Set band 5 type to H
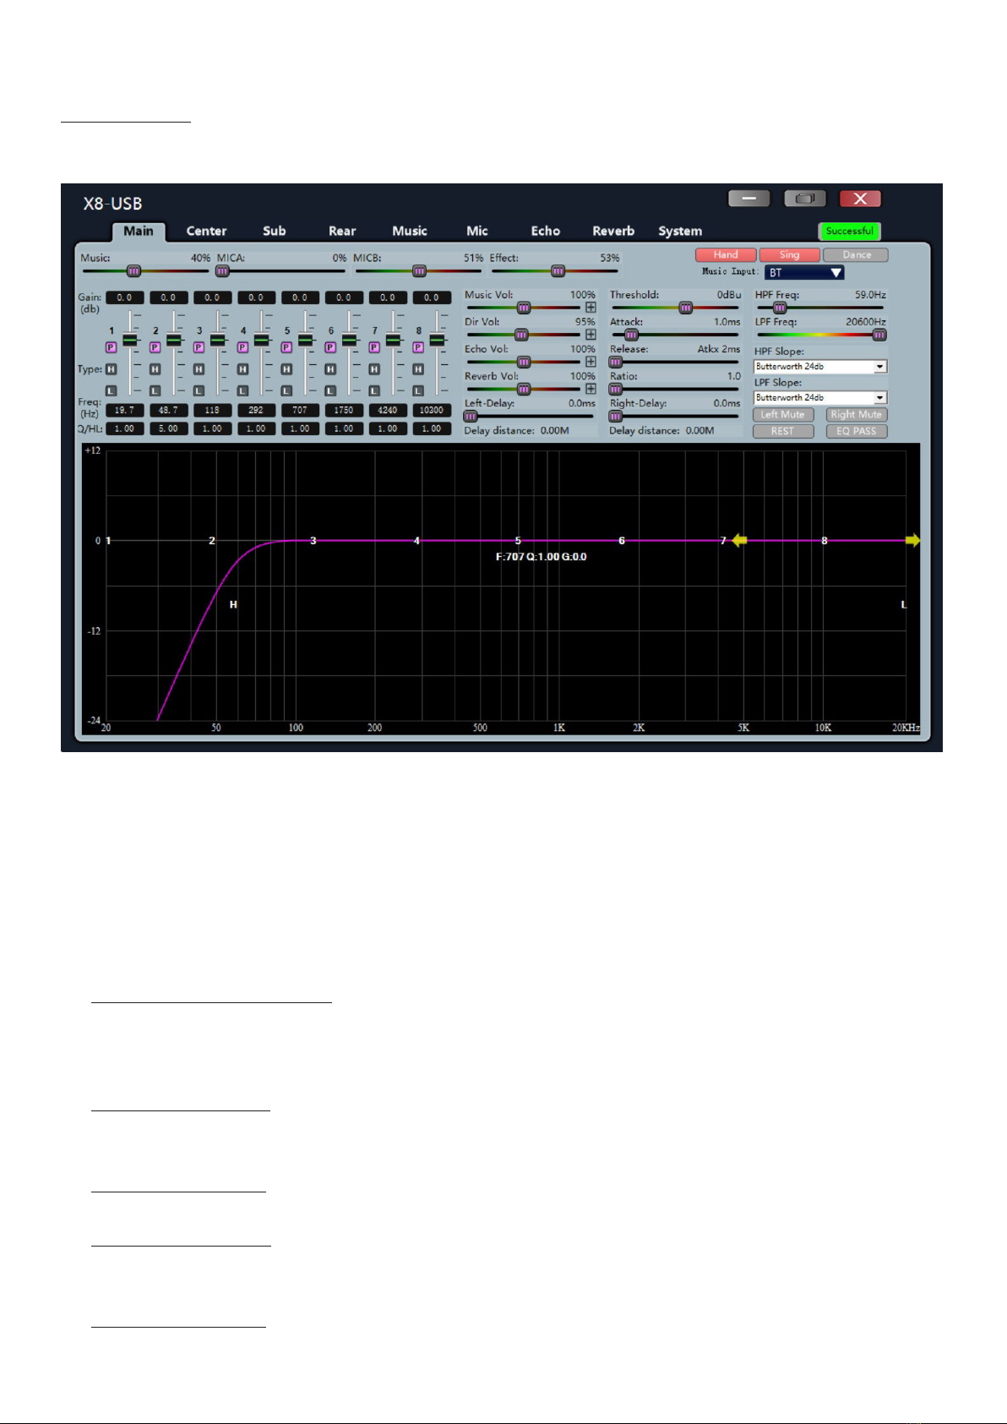Viewport: 1007px width, 1424px height. click(x=286, y=369)
